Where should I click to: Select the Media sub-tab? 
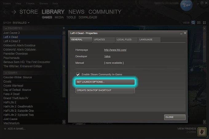coord(59,17)
